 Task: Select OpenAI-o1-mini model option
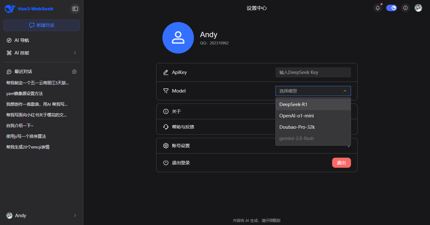tap(313, 116)
